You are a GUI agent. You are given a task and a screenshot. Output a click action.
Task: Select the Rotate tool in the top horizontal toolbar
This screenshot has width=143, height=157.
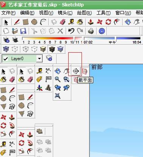pos(108,22)
